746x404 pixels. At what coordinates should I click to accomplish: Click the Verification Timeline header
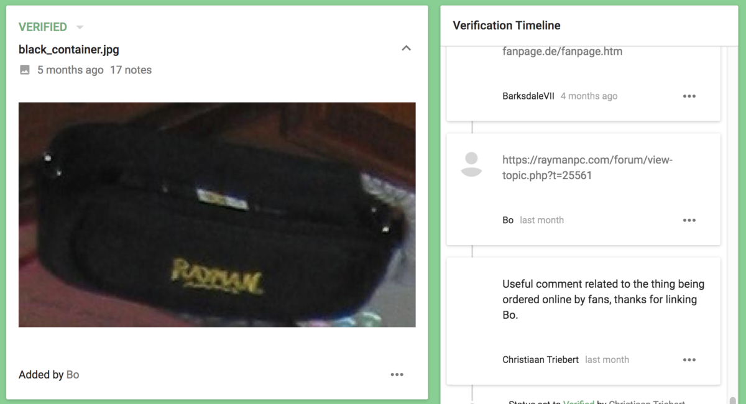pyautogui.click(x=507, y=25)
